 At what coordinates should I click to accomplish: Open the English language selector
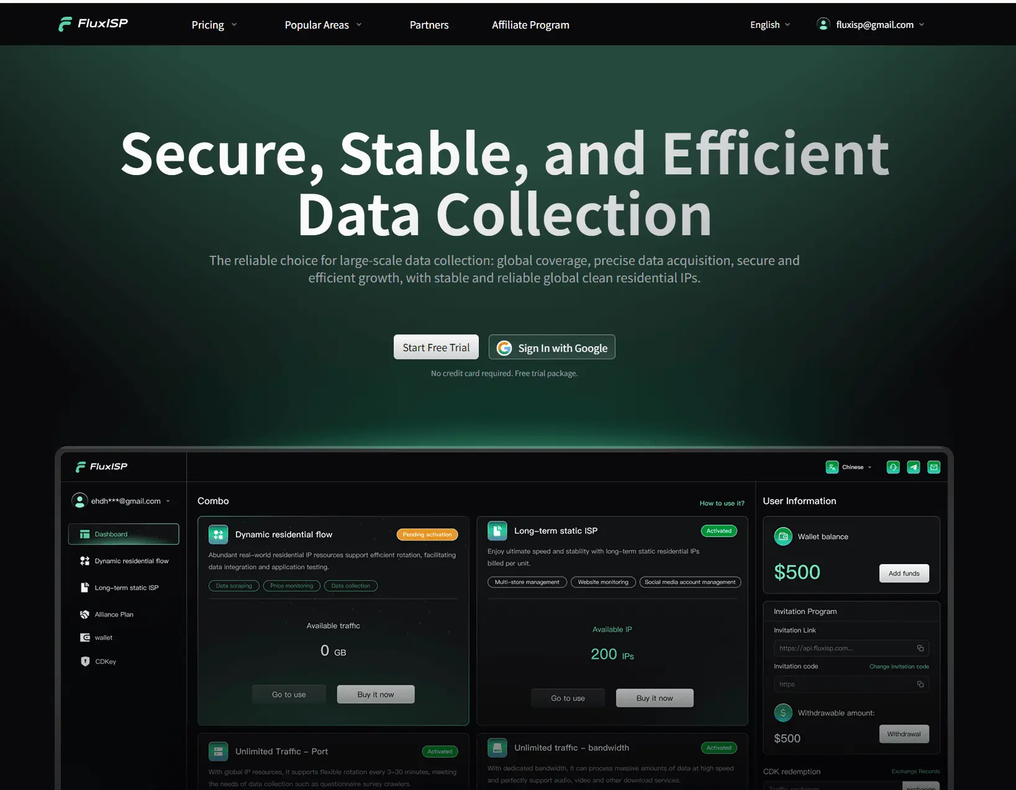point(770,25)
